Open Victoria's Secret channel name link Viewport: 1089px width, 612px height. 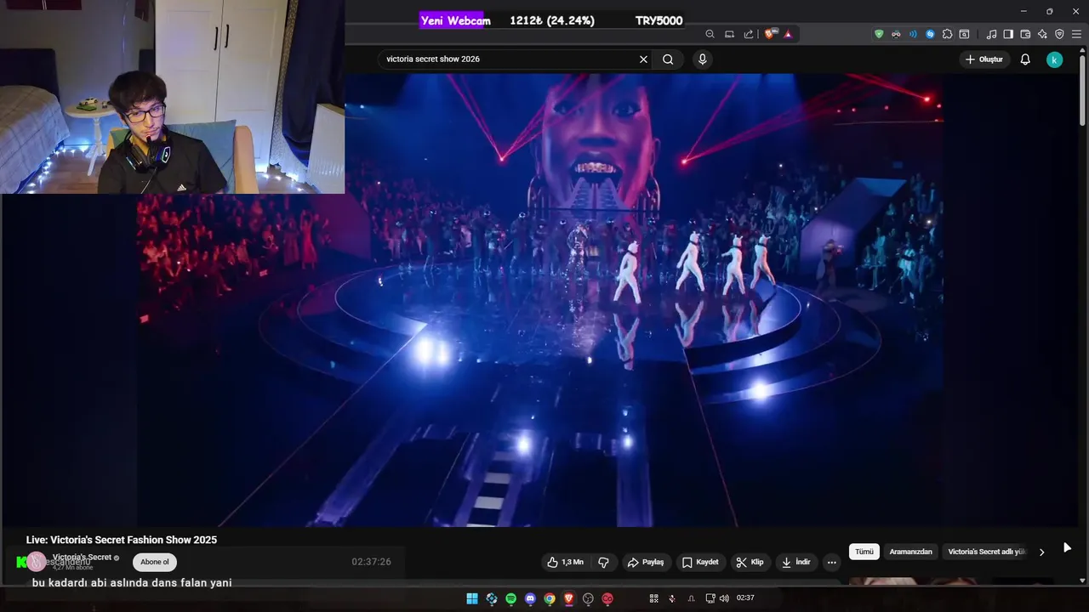[x=82, y=557]
